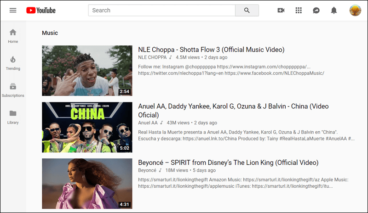This screenshot has height=213, width=368.
Task: Open the Beyoncé SPIRIT video thumbnail
Action: coord(87,184)
